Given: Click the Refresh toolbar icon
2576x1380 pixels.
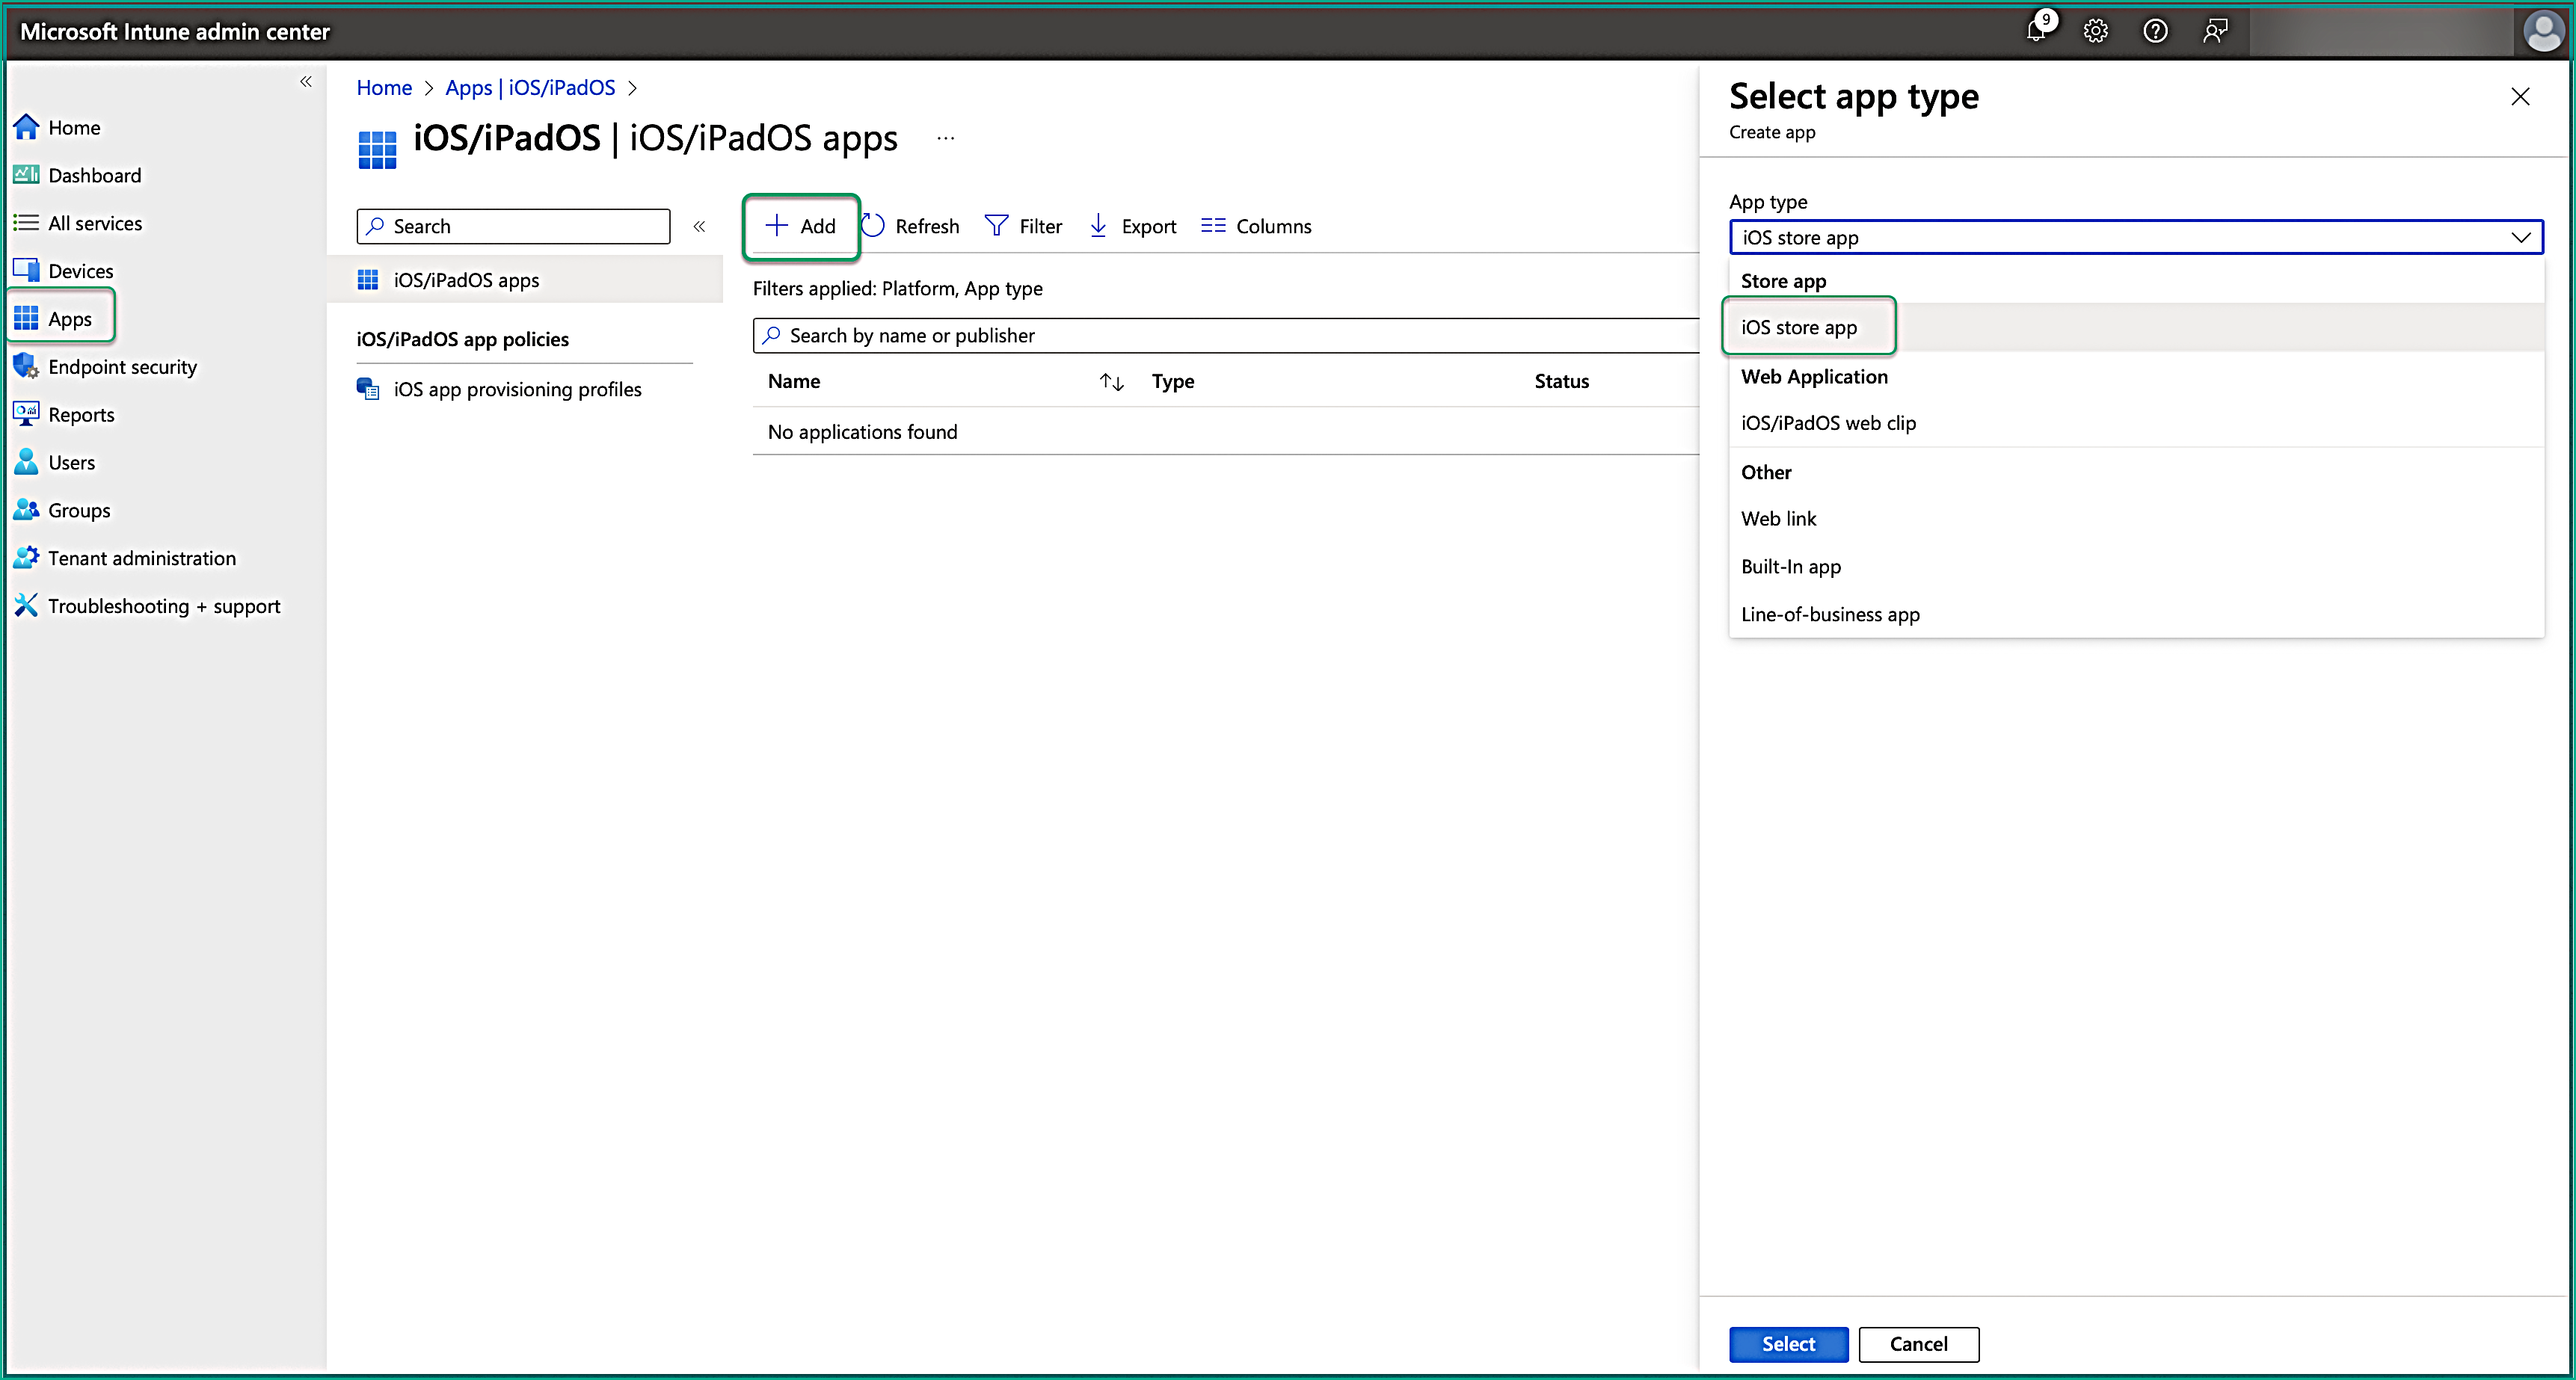Looking at the screenshot, I should [x=873, y=226].
